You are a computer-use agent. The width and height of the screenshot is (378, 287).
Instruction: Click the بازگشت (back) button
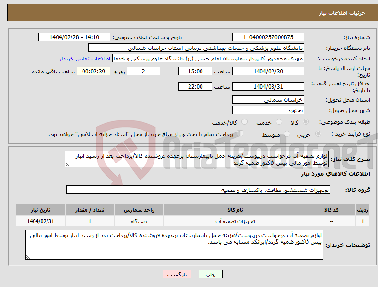(x=177, y=275)
